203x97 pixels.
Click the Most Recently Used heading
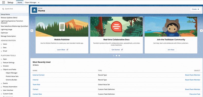tap(42, 62)
